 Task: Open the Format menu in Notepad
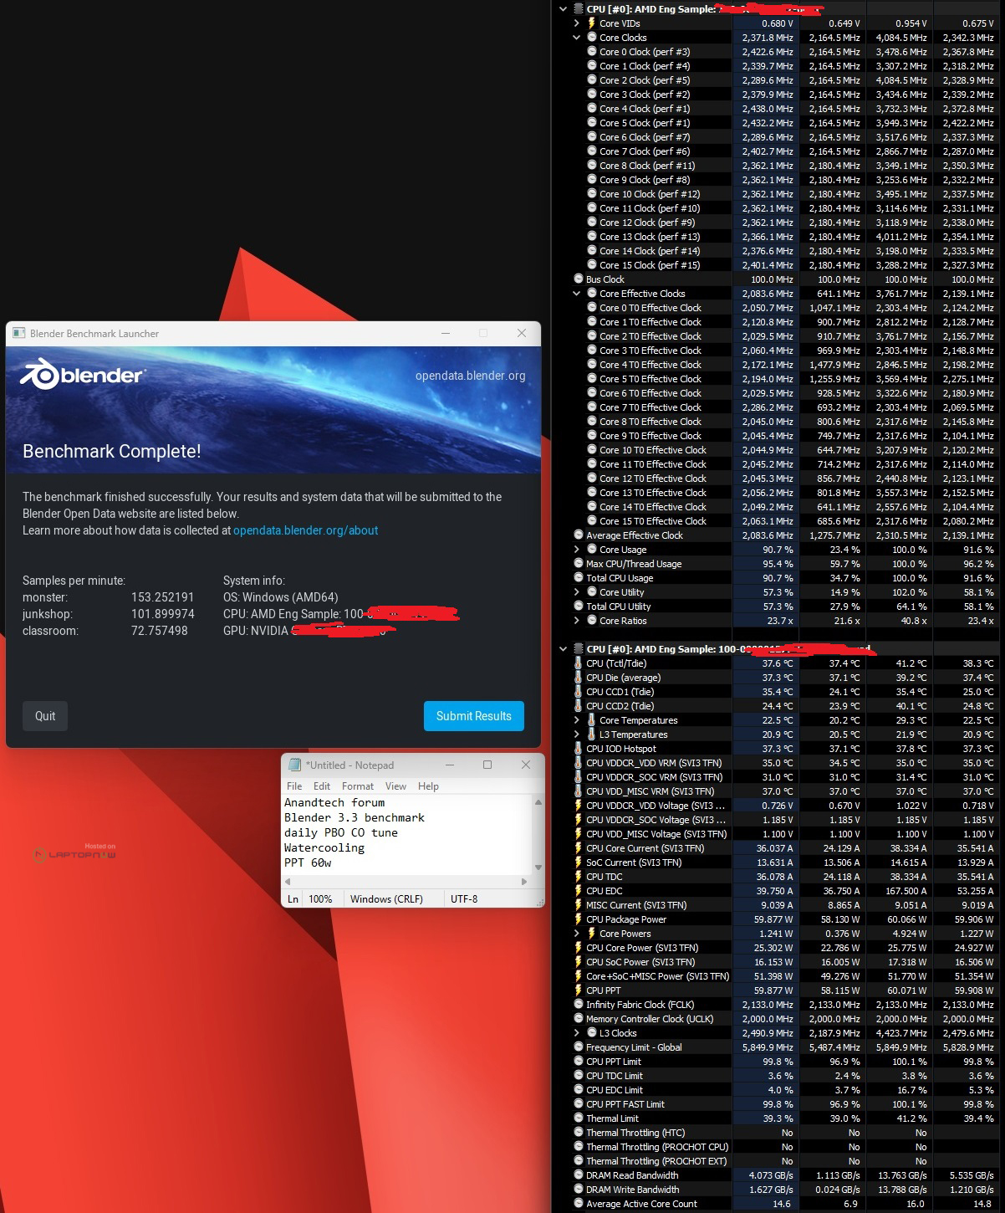coord(357,786)
